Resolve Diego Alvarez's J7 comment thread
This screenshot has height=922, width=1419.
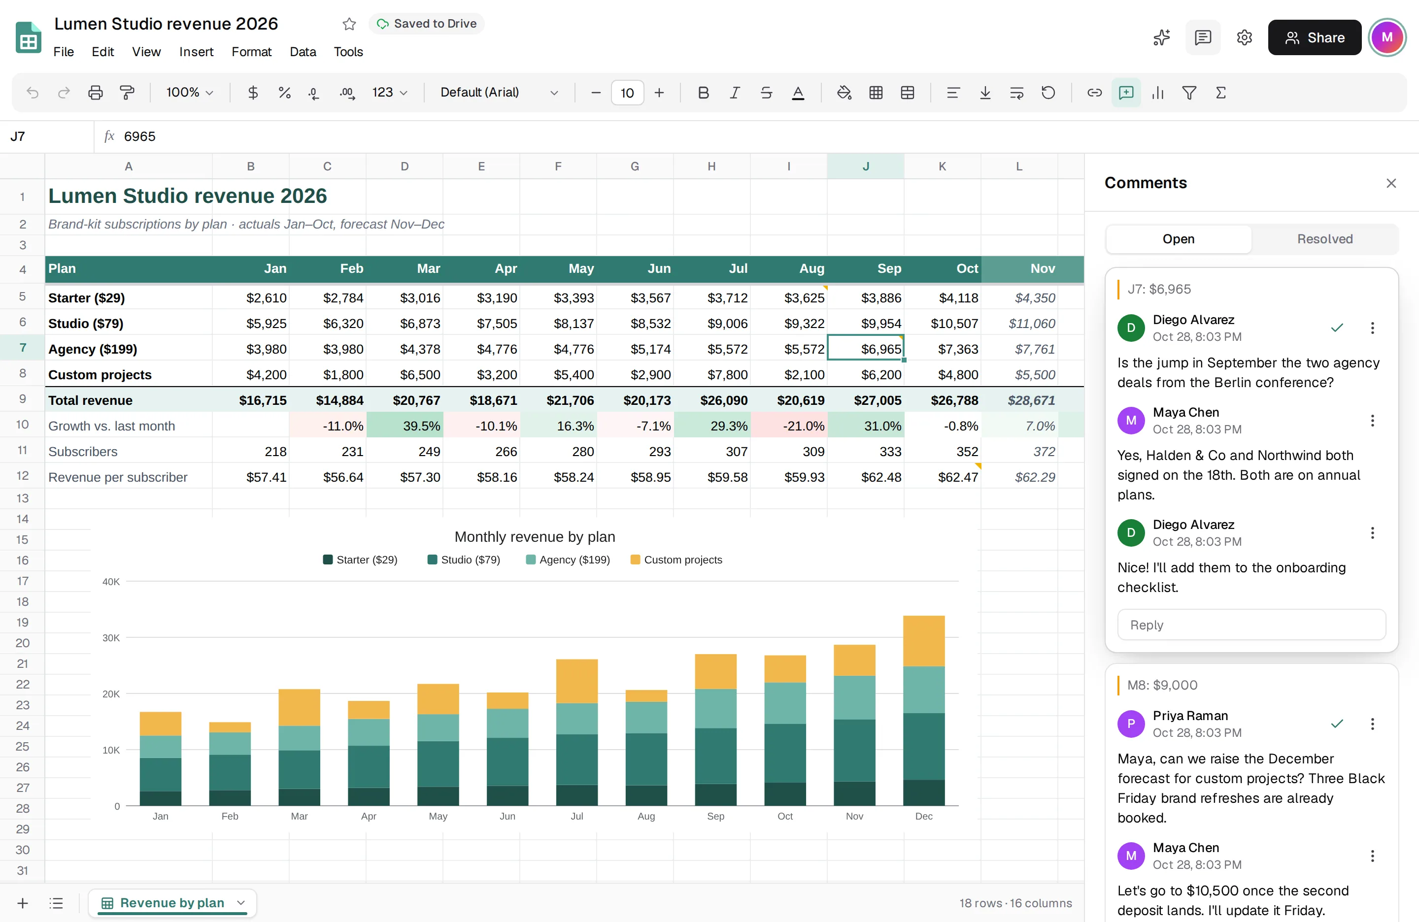[x=1337, y=328]
